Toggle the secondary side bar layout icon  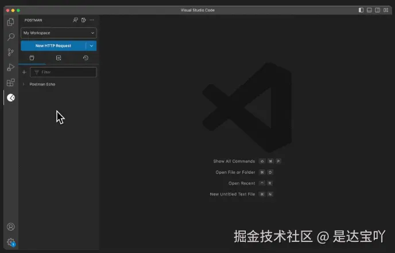(378, 10)
